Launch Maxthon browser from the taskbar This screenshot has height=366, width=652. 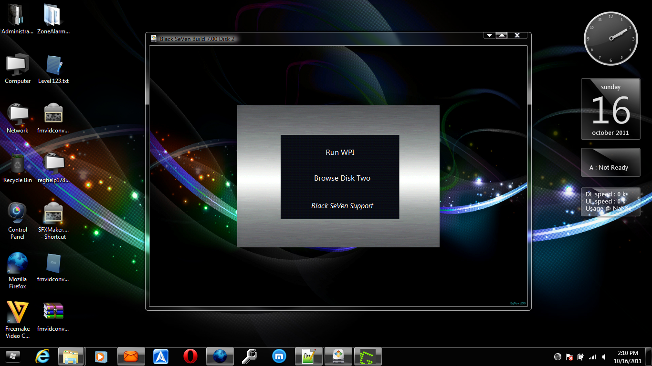coord(279,356)
